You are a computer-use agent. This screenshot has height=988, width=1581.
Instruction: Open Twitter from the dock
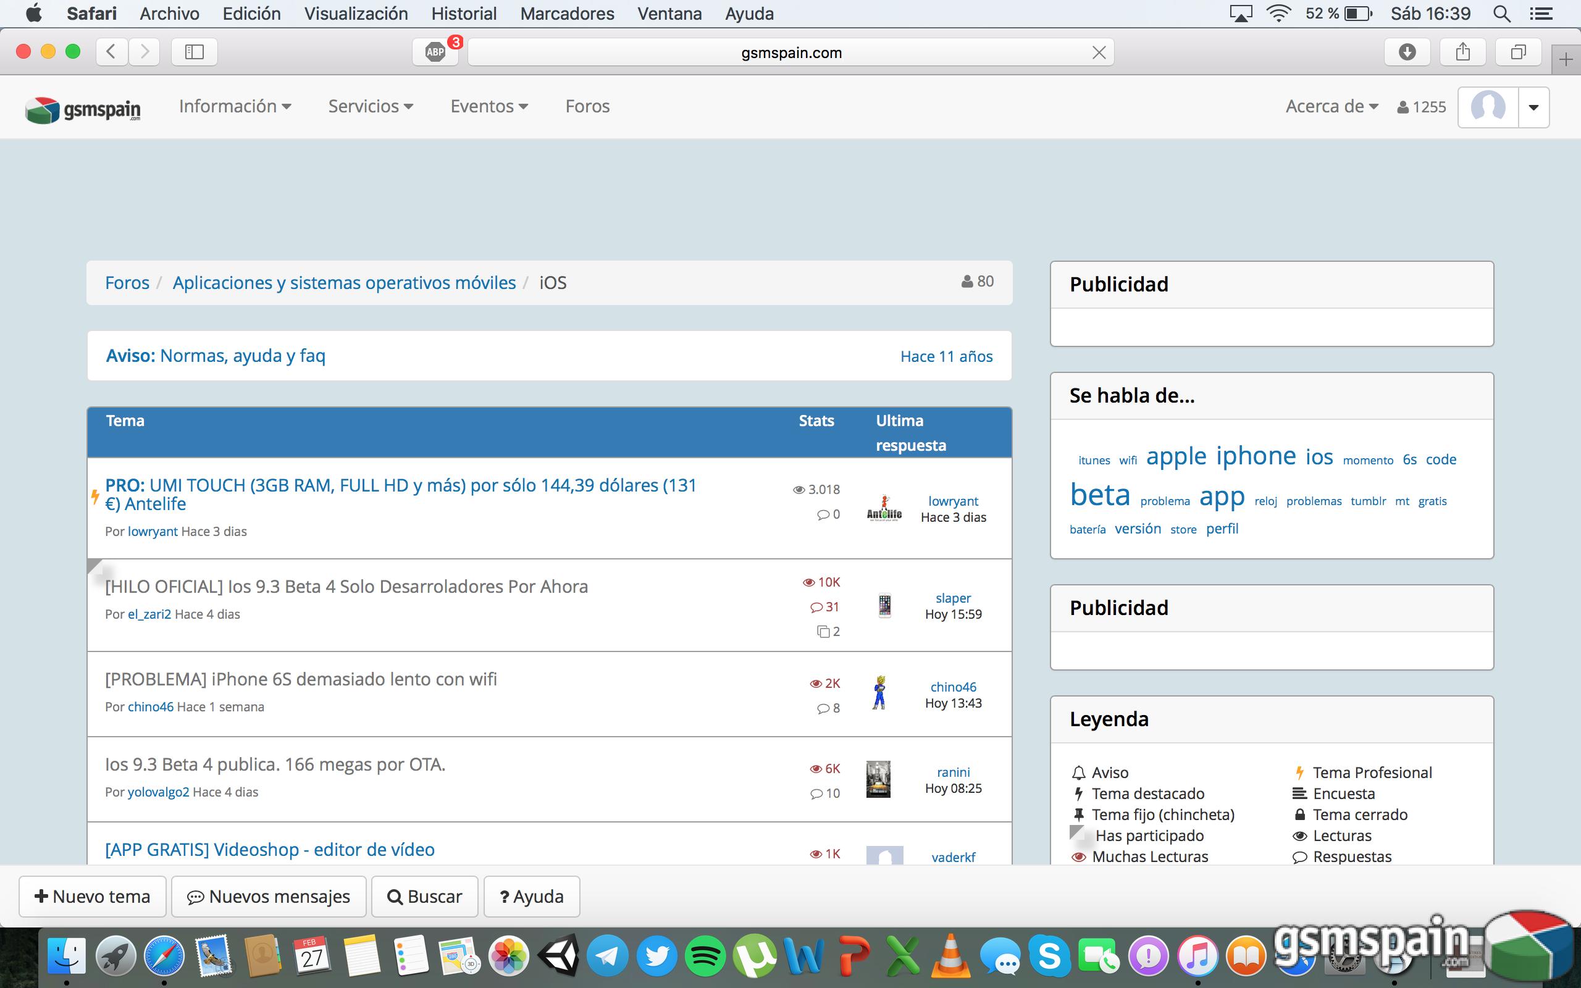pos(656,957)
